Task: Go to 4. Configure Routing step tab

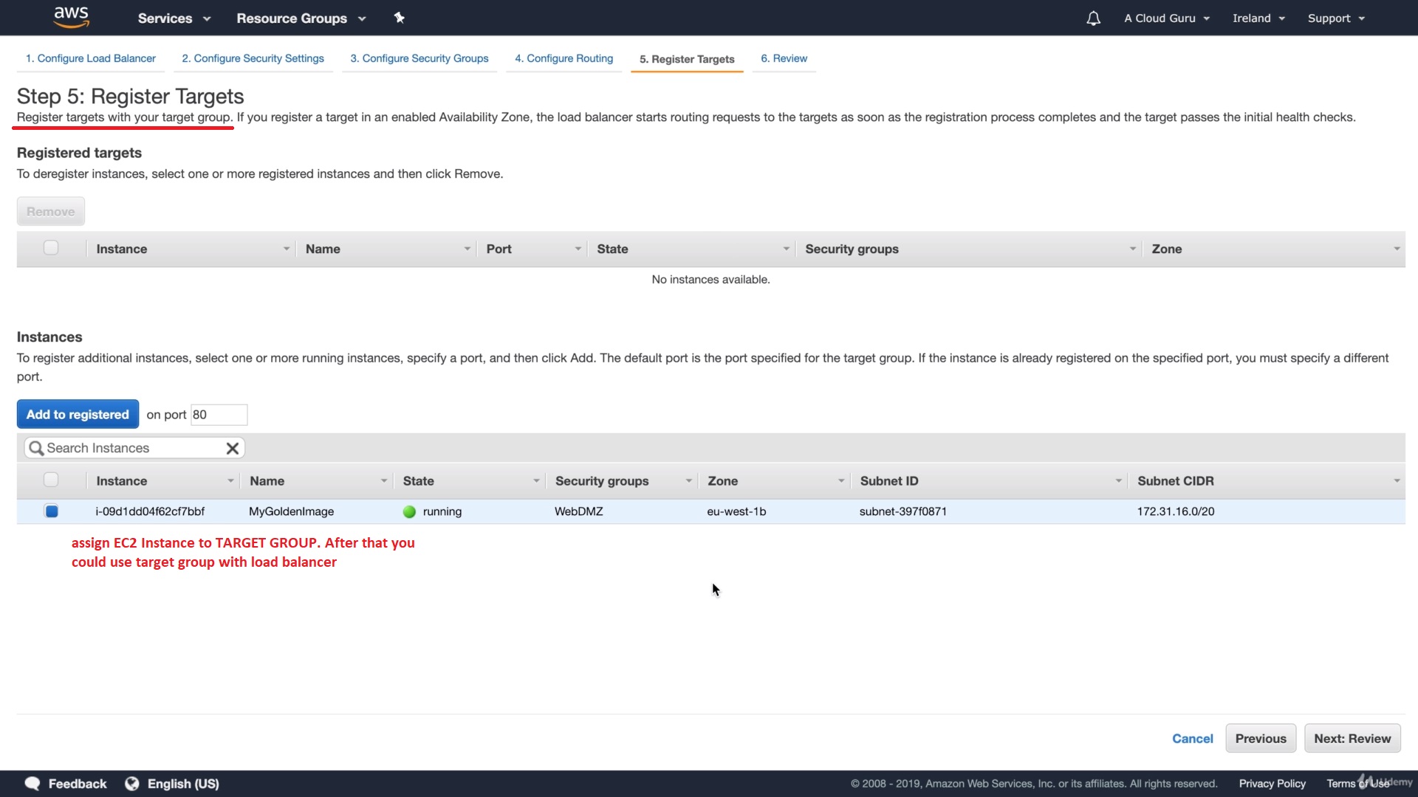Action: tap(564, 58)
